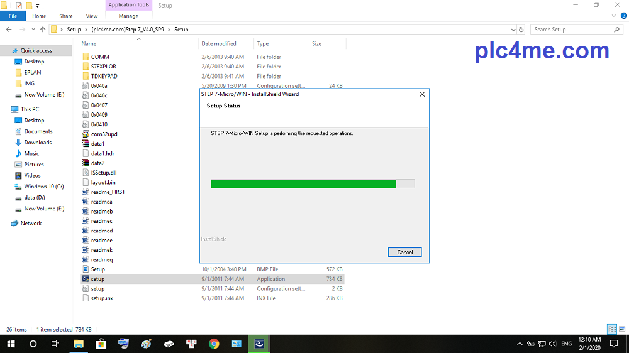
Task: Select the data1 archive file
Action: click(97, 144)
